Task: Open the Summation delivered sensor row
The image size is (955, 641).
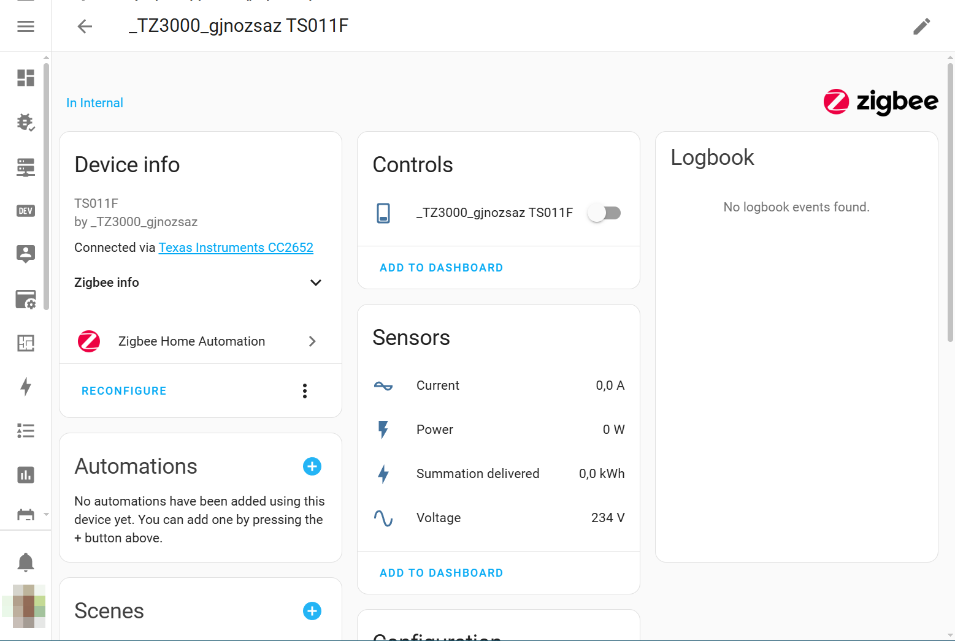Action: point(498,474)
